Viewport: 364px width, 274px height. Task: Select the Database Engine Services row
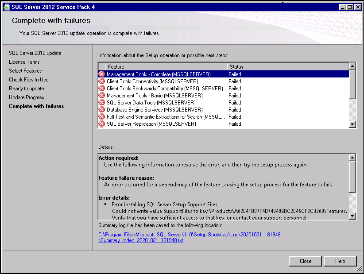224,109
